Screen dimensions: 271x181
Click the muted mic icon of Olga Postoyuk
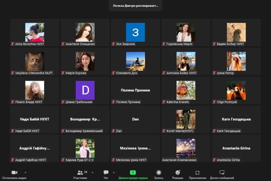pyautogui.click(x=214, y=102)
